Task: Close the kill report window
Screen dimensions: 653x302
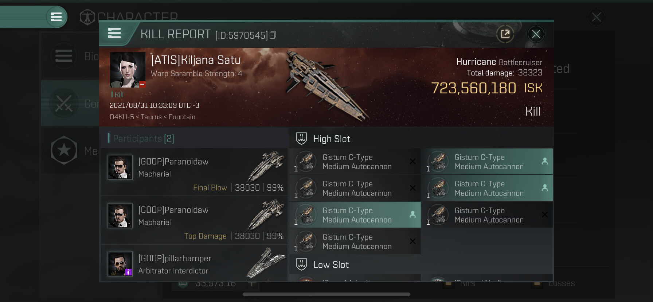Action: point(536,34)
